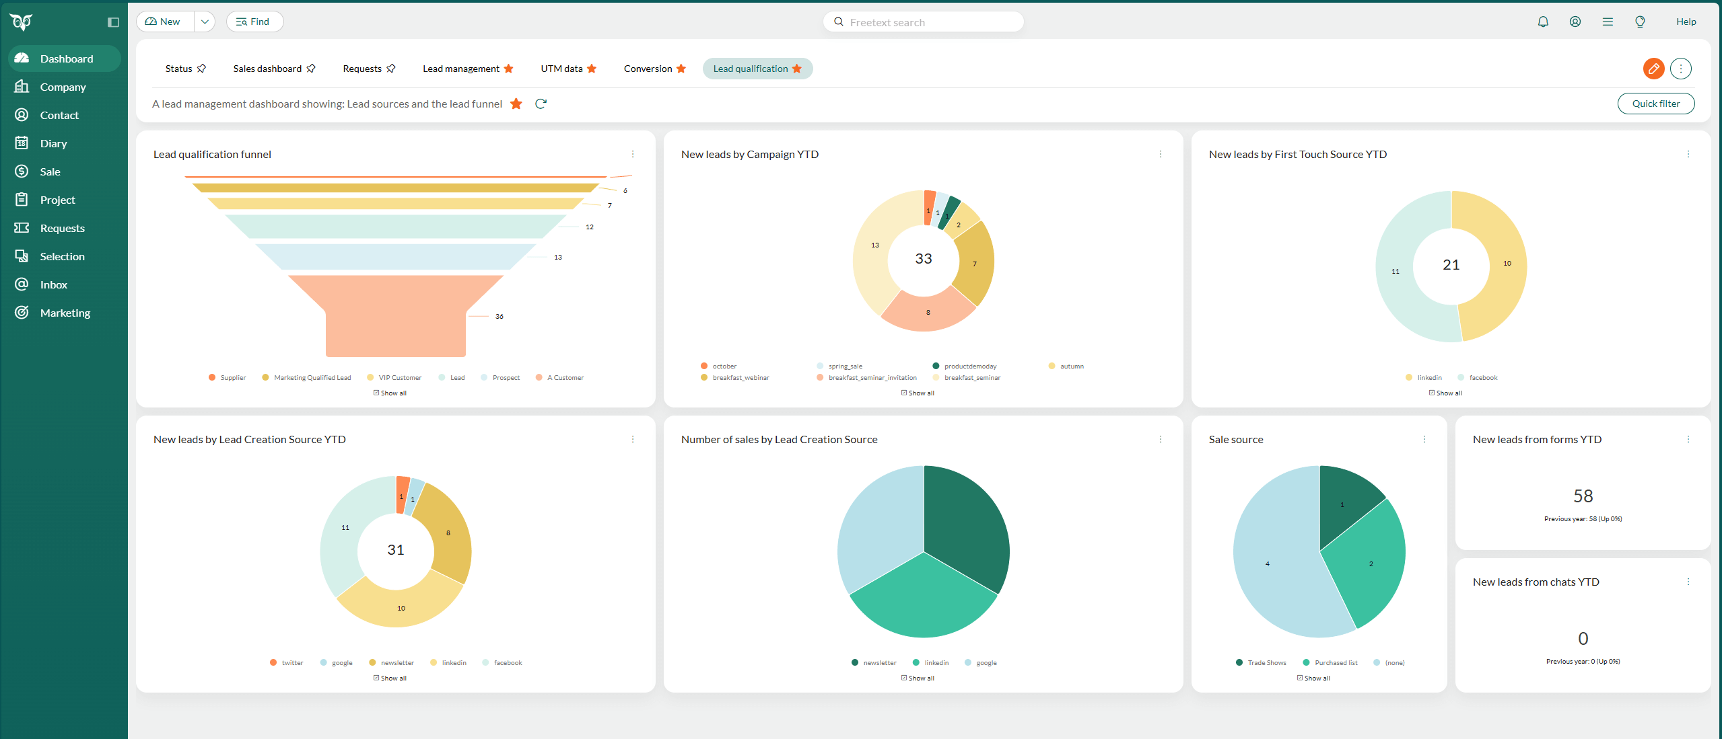
Task: Click the Quick filter button
Action: 1656,104
